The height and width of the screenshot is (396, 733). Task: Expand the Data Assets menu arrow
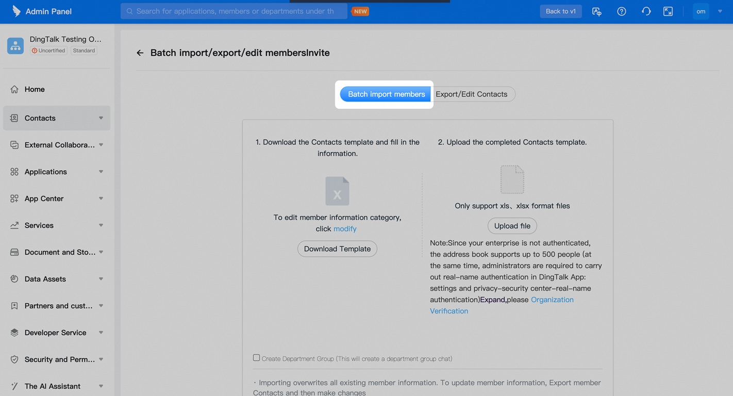tap(101, 279)
